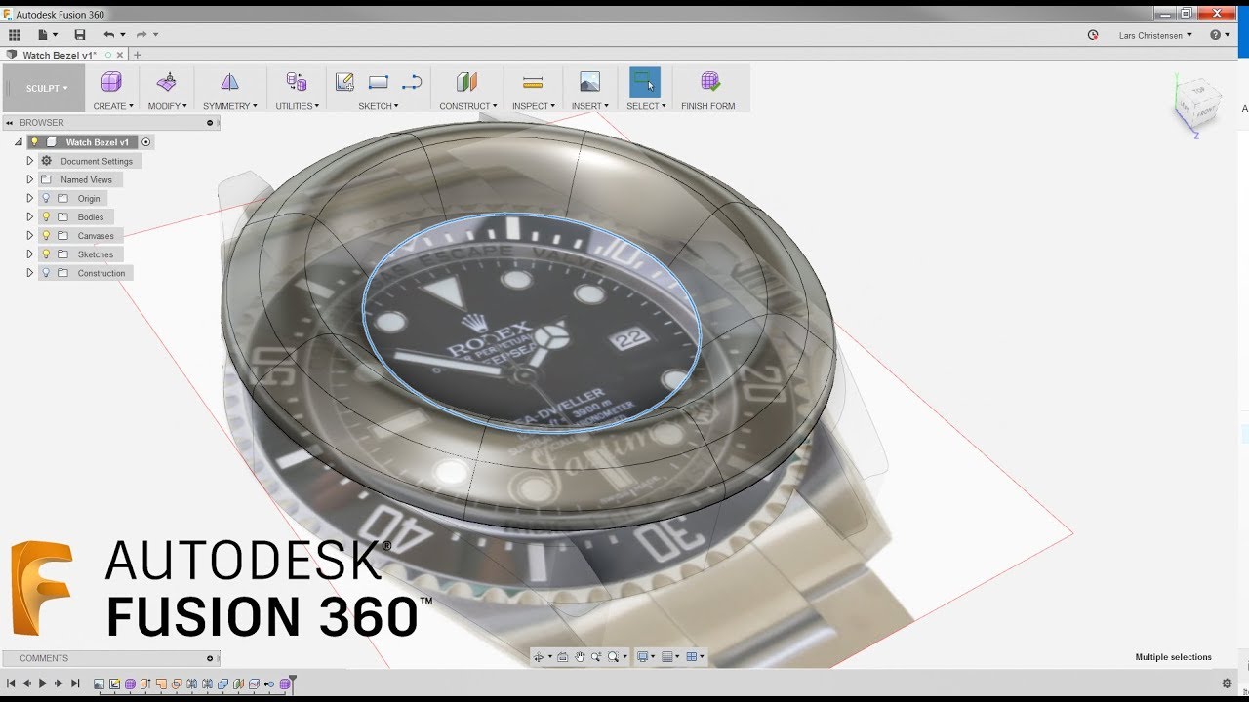Click FINISH FORM label
Image resolution: width=1249 pixels, height=702 pixels.
click(x=708, y=106)
